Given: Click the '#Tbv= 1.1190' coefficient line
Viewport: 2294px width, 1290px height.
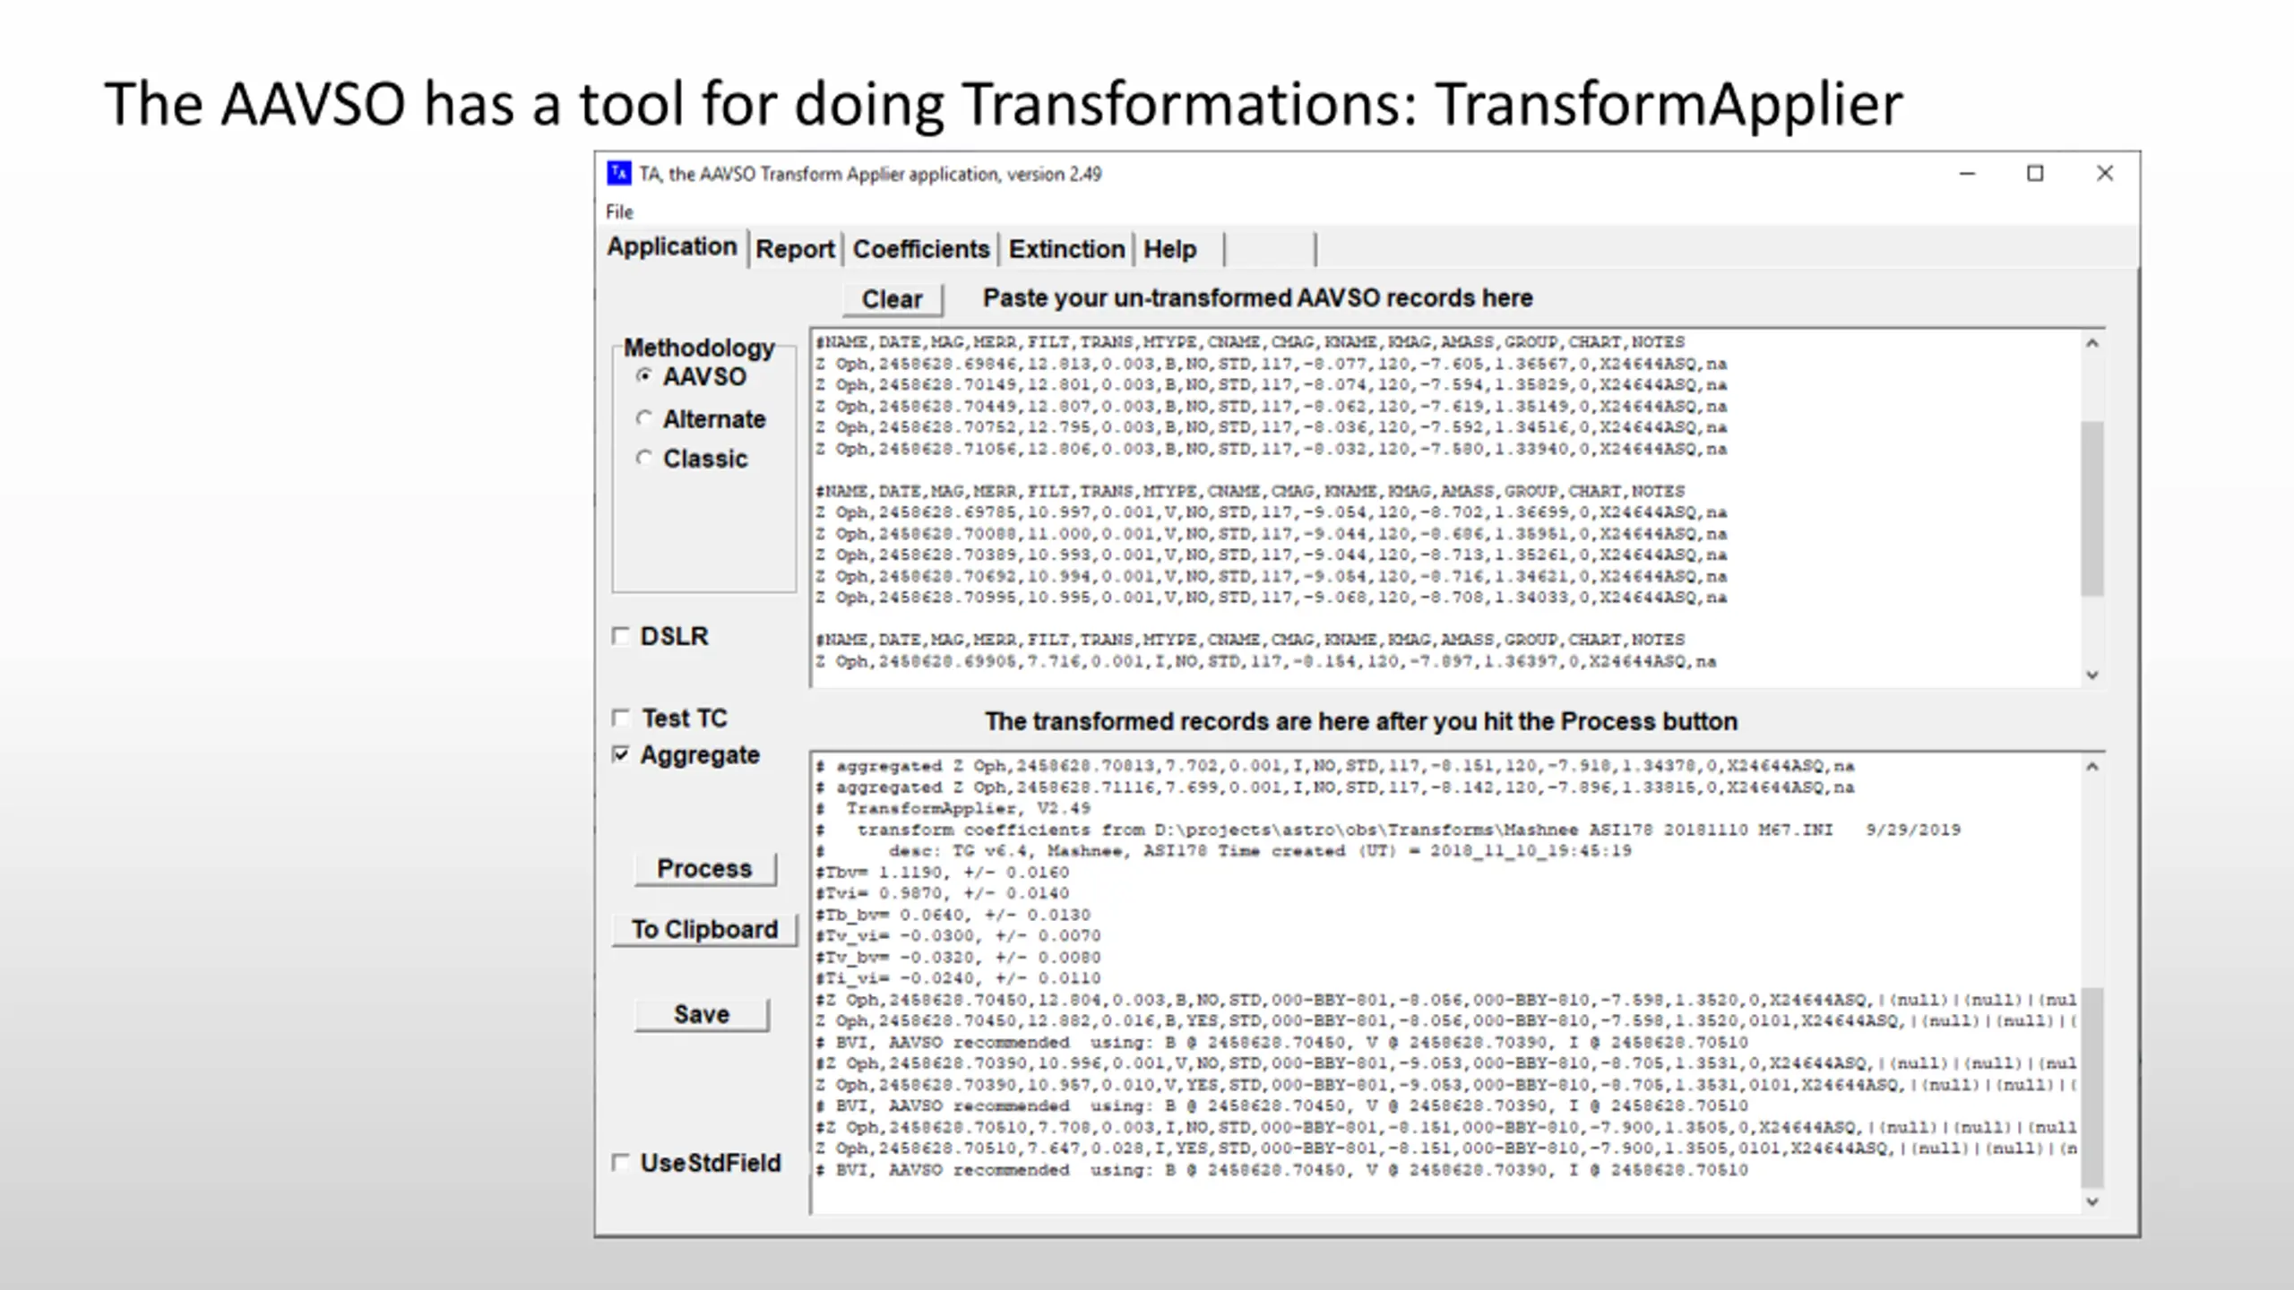Looking at the screenshot, I should tap(942, 872).
